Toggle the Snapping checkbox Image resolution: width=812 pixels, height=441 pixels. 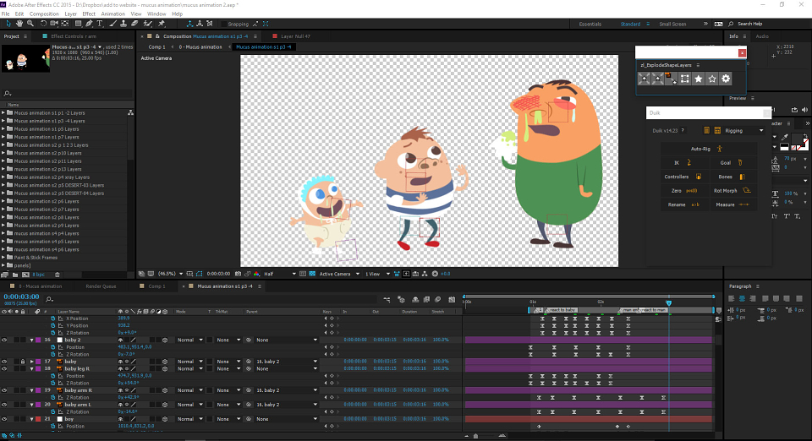223,24
